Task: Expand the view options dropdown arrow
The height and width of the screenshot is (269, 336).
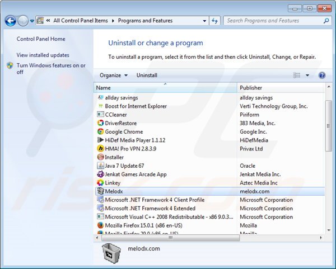Action: click(x=307, y=75)
